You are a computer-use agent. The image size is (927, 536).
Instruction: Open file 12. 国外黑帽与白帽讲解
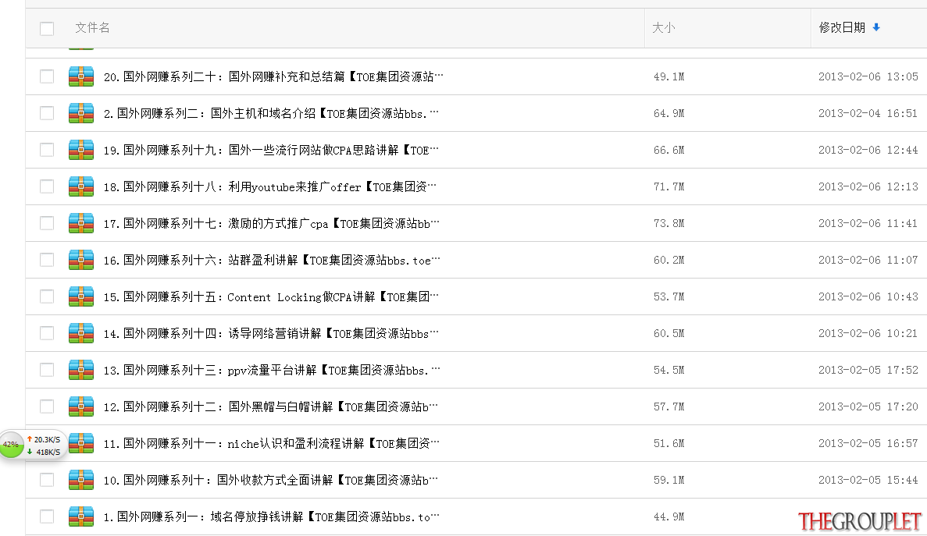click(x=271, y=406)
